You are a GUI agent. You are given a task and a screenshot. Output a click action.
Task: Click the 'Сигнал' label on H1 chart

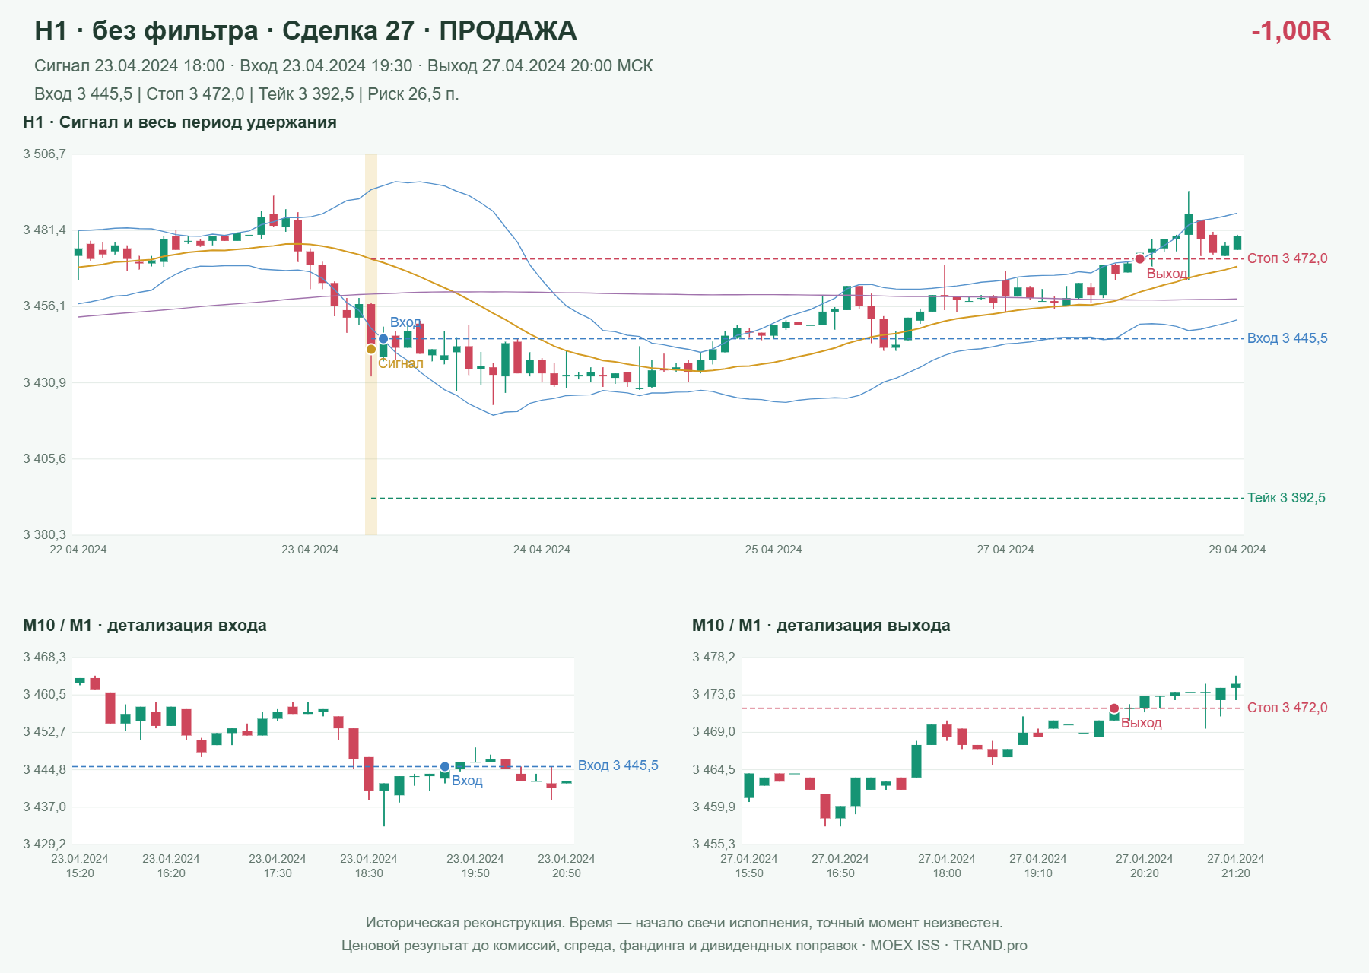(x=401, y=363)
